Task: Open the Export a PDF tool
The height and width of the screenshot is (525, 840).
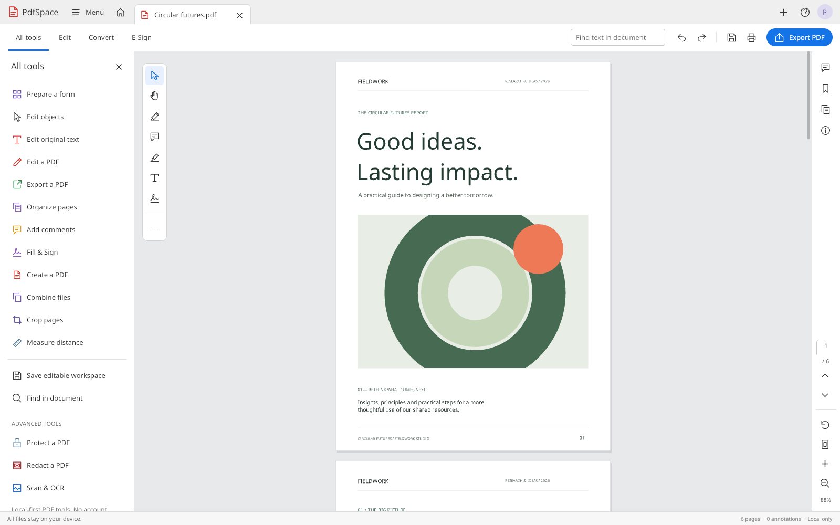Action: click(x=67, y=185)
